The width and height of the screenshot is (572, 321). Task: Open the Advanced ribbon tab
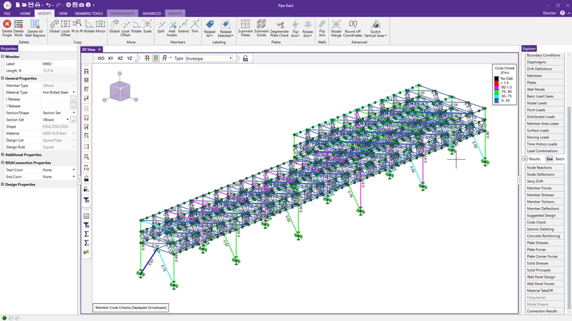(152, 13)
